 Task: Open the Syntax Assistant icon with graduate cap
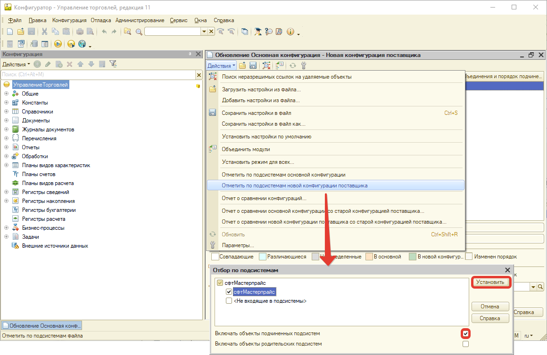click(x=258, y=32)
